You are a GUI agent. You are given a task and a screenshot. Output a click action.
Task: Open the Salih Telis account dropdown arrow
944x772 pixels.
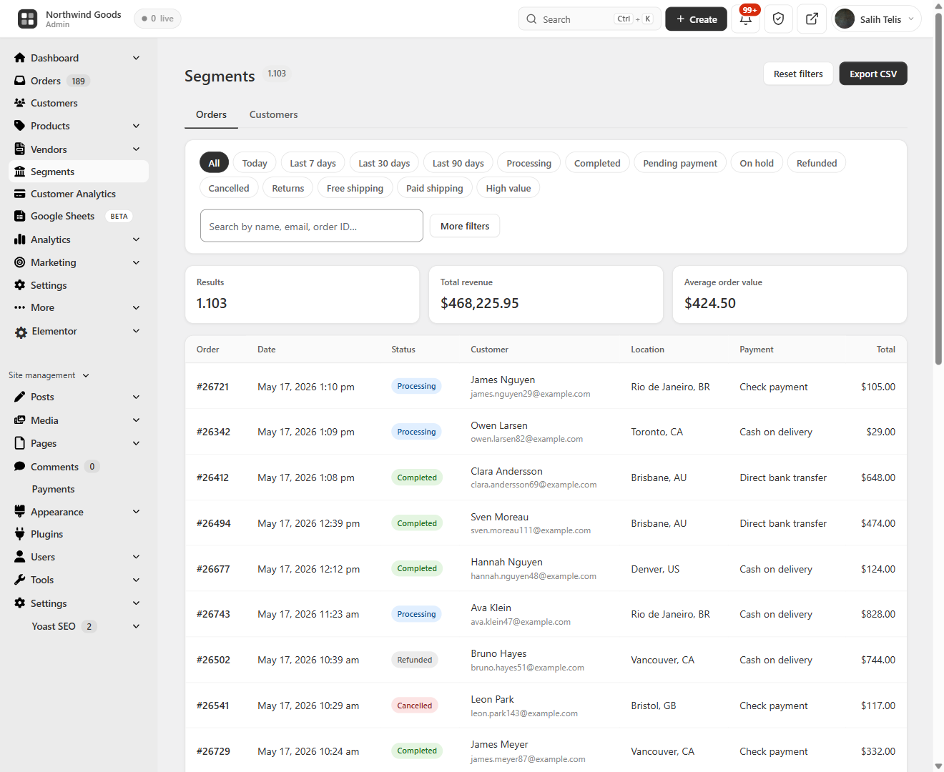click(x=911, y=19)
